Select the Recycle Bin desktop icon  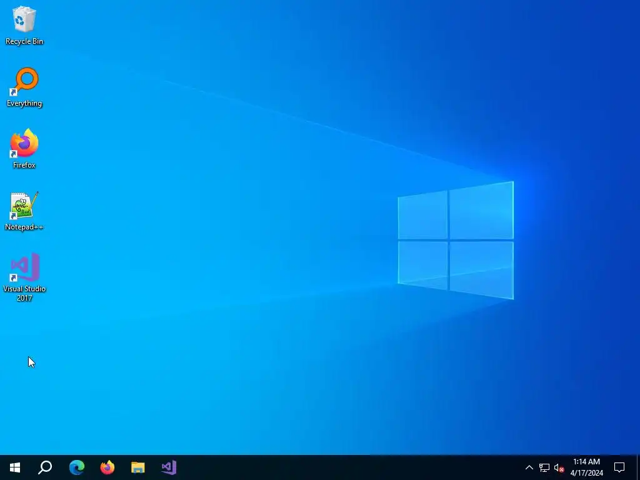pos(24,25)
